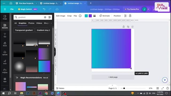Image resolution: width=171 pixels, height=96 pixels.
Task: Open the hamburger main menu
Action: pos(5,9)
